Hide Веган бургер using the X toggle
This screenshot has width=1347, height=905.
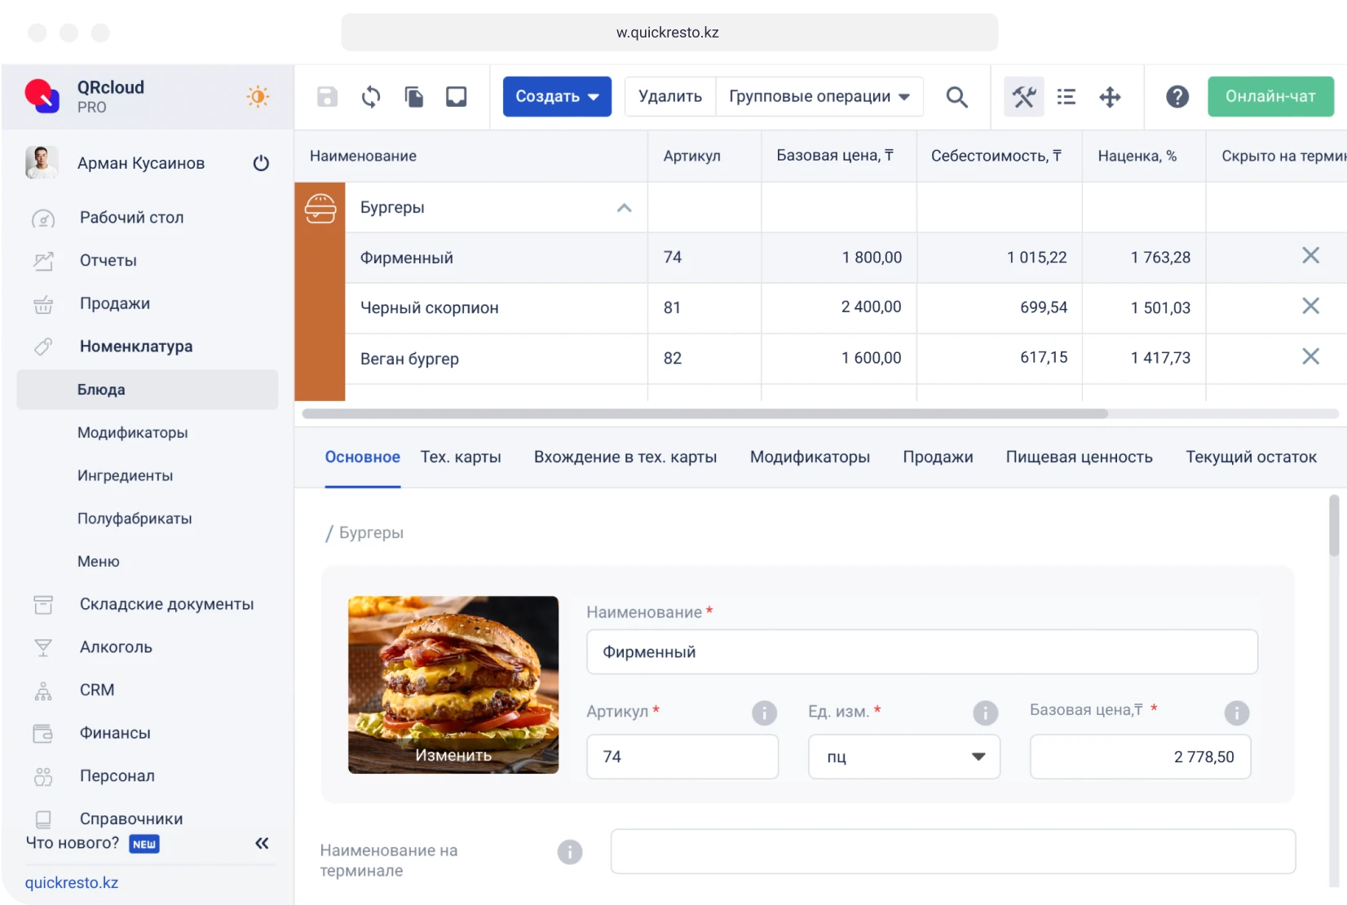coord(1310,357)
